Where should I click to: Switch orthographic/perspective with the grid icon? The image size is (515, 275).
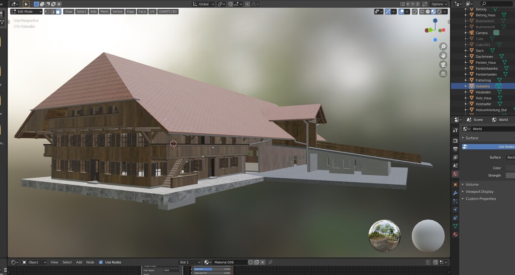coord(443,74)
